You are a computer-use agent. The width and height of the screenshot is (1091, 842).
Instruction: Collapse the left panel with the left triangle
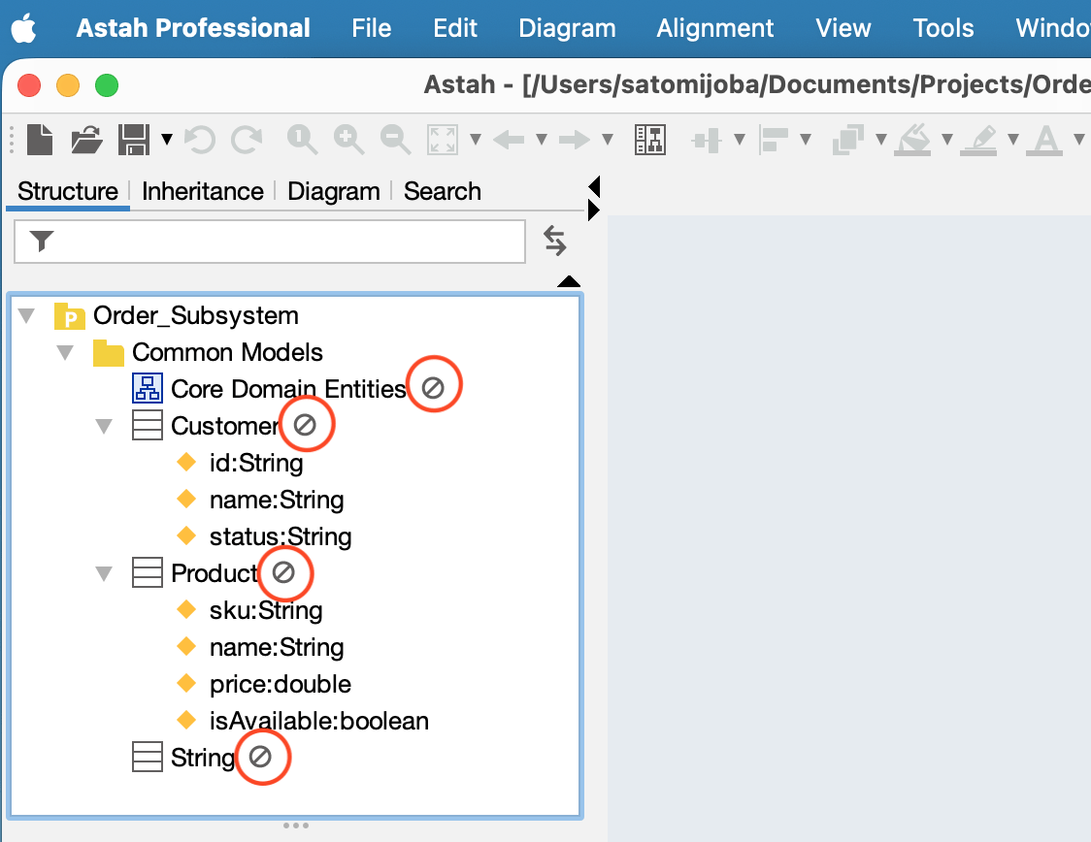click(593, 186)
